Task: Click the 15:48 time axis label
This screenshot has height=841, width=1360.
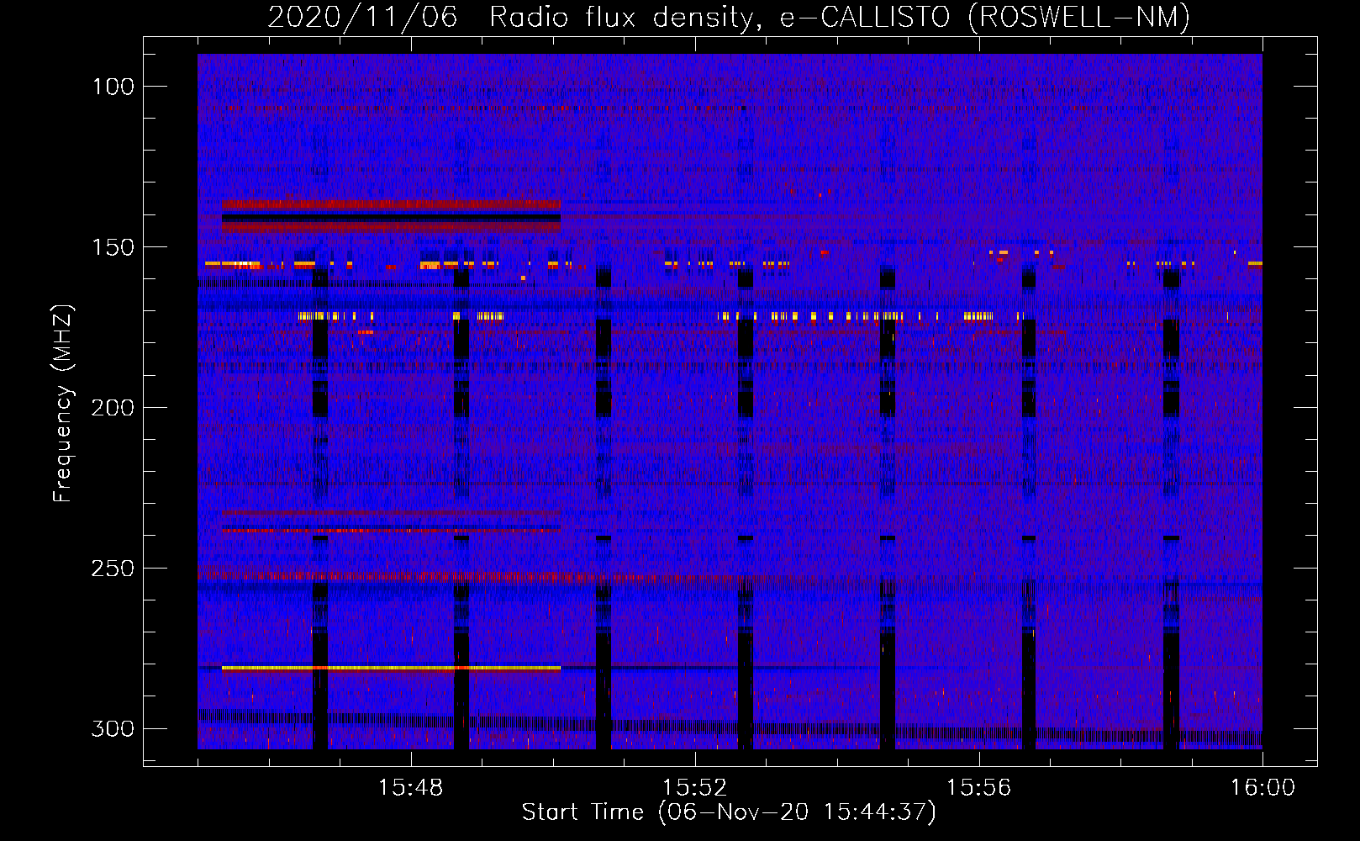Action: coord(410,788)
